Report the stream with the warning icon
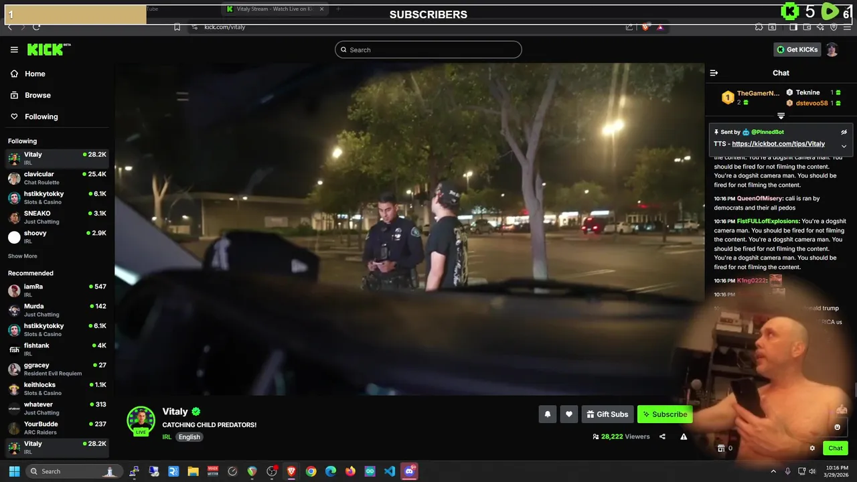This screenshot has height=482, width=857. [684, 436]
